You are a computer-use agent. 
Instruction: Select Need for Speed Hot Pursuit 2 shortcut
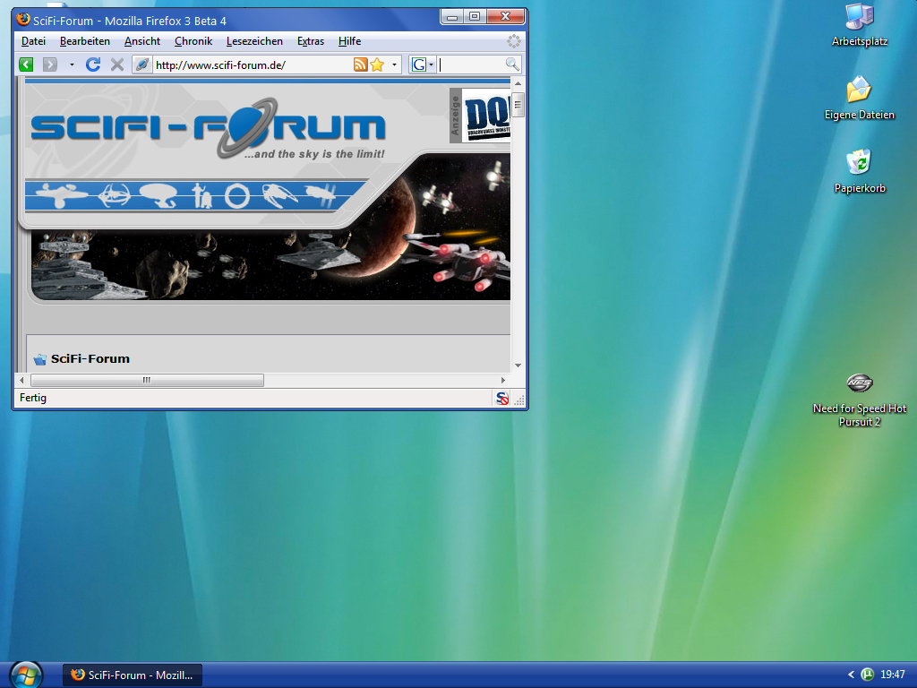tap(859, 383)
